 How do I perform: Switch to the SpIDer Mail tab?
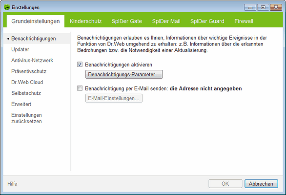tap(166, 21)
